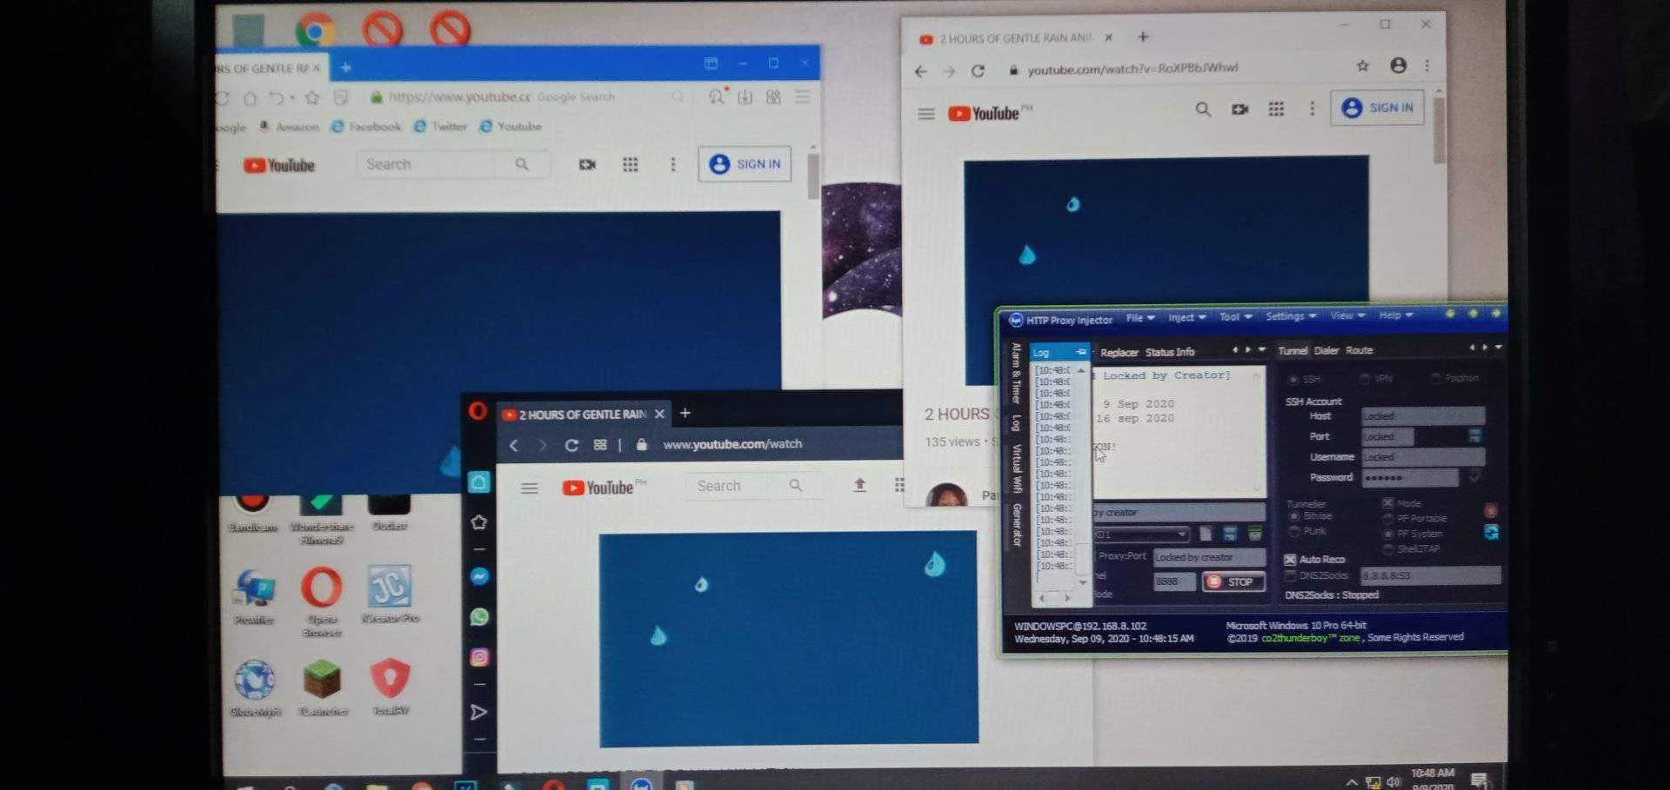Click the Opera menu logo button

pos(478,410)
